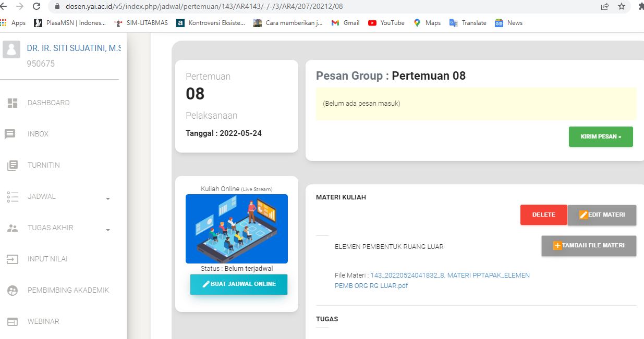The height and width of the screenshot is (339, 644).
Task: Open PlasaMSN bookmark
Action: pyautogui.click(x=70, y=23)
